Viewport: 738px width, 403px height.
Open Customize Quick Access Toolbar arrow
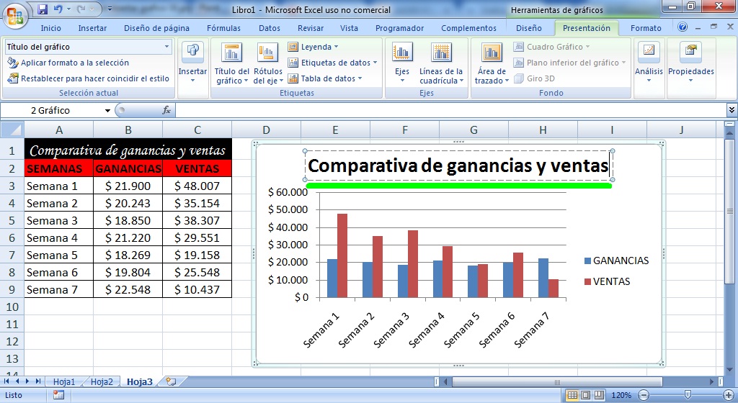[x=110, y=9]
